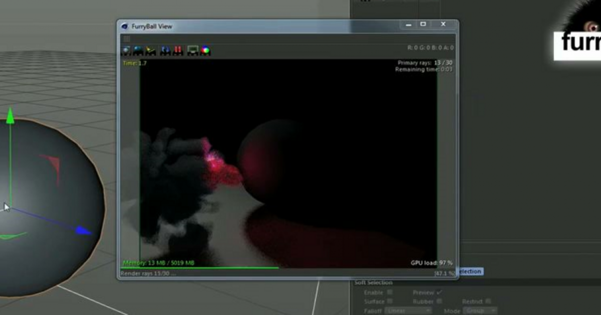The width and height of the screenshot is (601, 315).
Task: Click the render sphere icon in FurryBall toolbar
Action: (125, 50)
